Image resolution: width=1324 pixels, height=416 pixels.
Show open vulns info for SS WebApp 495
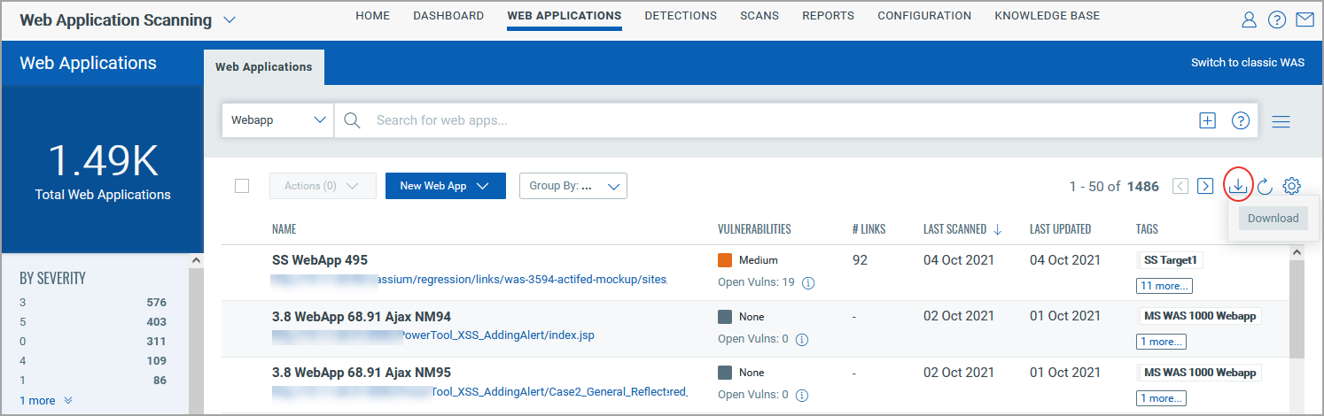(808, 283)
